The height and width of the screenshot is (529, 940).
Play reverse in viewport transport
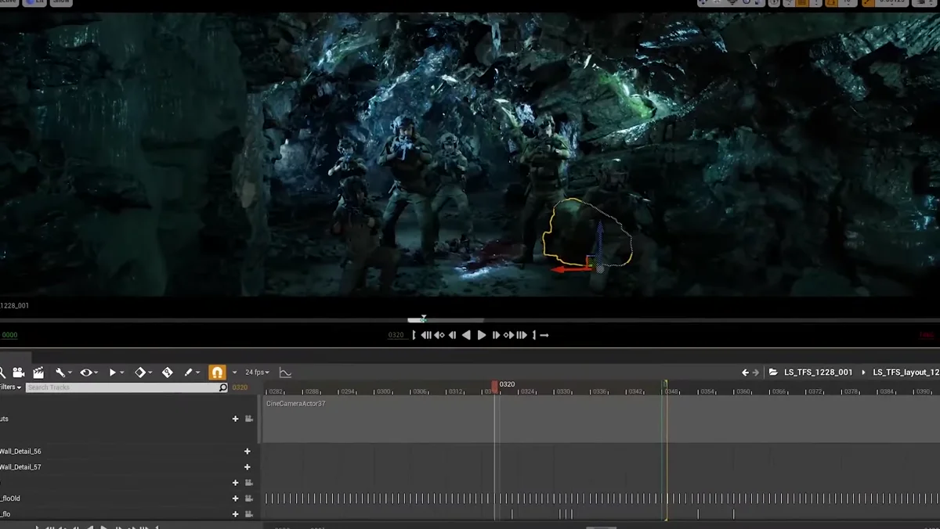(x=466, y=335)
